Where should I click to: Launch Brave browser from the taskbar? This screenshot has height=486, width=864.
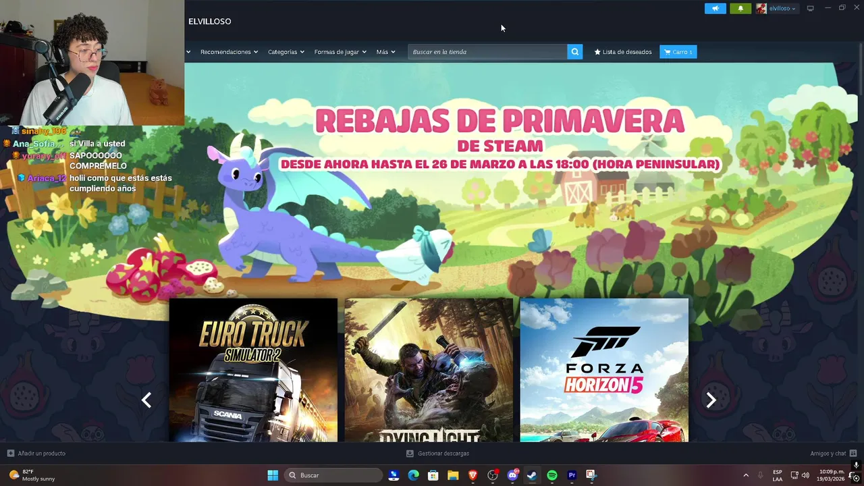[x=473, y=475]
